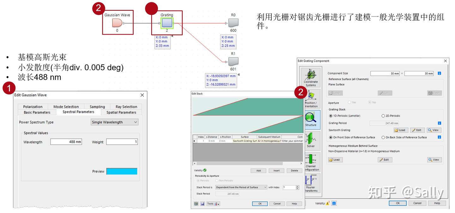
Task: Click the Add button in Edit Stack
Action: pos(258,171)
